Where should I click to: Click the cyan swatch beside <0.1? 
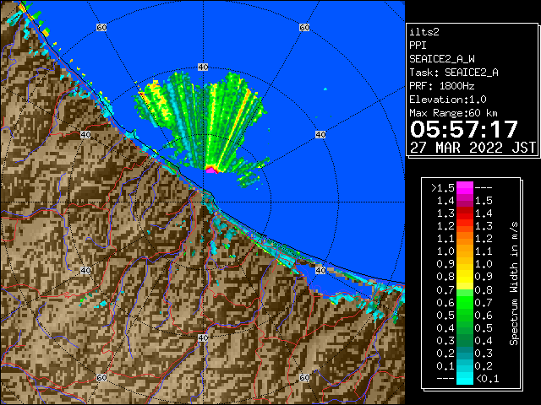pyautogui.click(x=465, y=378)
